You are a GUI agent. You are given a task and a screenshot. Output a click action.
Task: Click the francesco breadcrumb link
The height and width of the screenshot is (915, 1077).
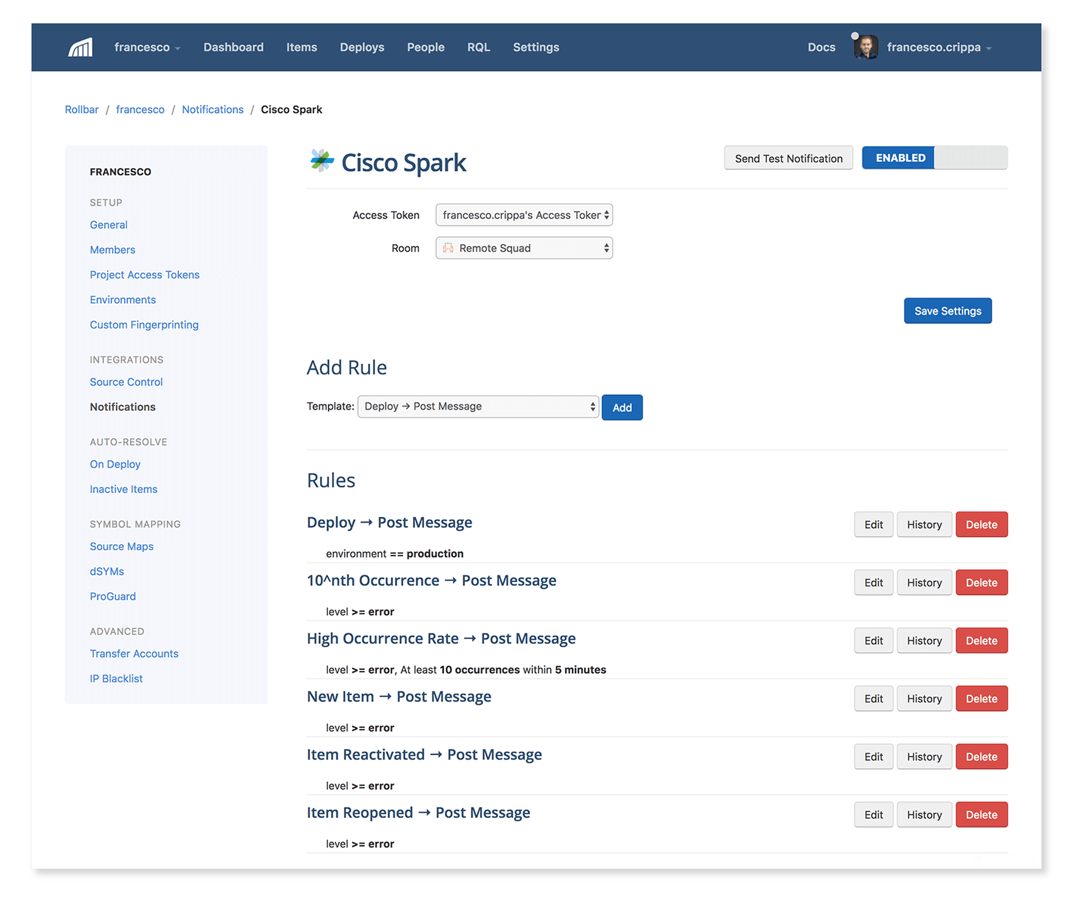tap(140, 109)
